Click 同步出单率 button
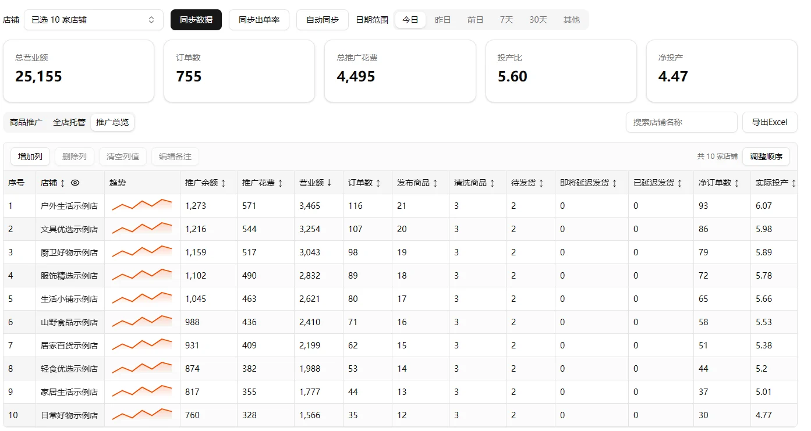The height and width of the screenshot is (431, 811). 259,20
